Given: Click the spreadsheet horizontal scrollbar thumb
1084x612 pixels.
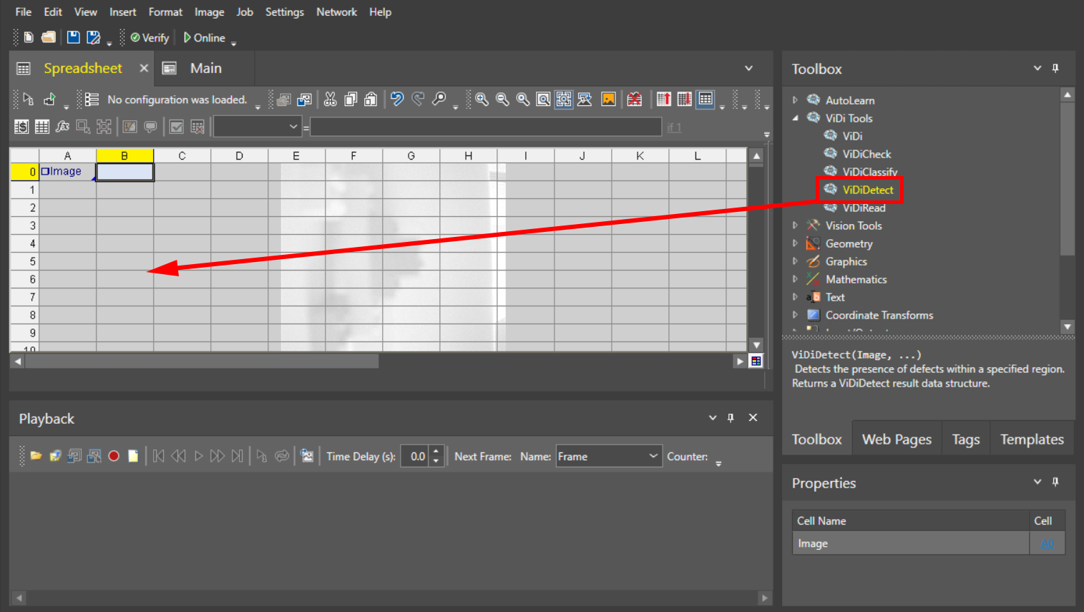Looking at the screenshot, I should point(200,361).
